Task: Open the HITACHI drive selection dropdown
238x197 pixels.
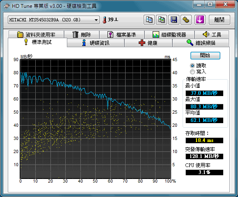Action: (54, 20)
